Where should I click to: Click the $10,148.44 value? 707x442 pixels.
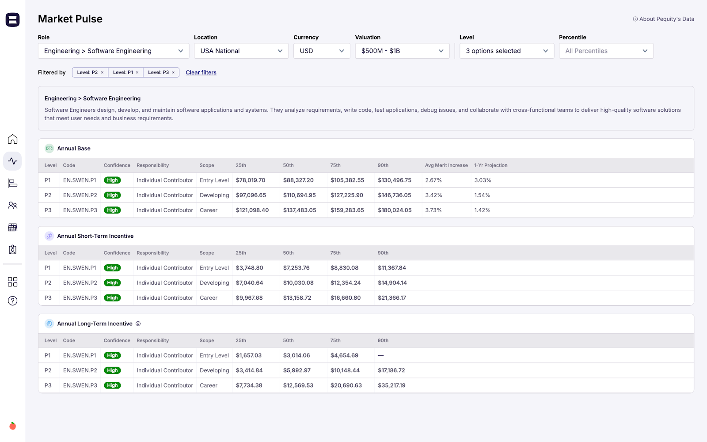(x=345, y=370)
